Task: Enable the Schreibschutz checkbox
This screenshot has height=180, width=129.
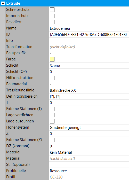Action: (52, 10)
